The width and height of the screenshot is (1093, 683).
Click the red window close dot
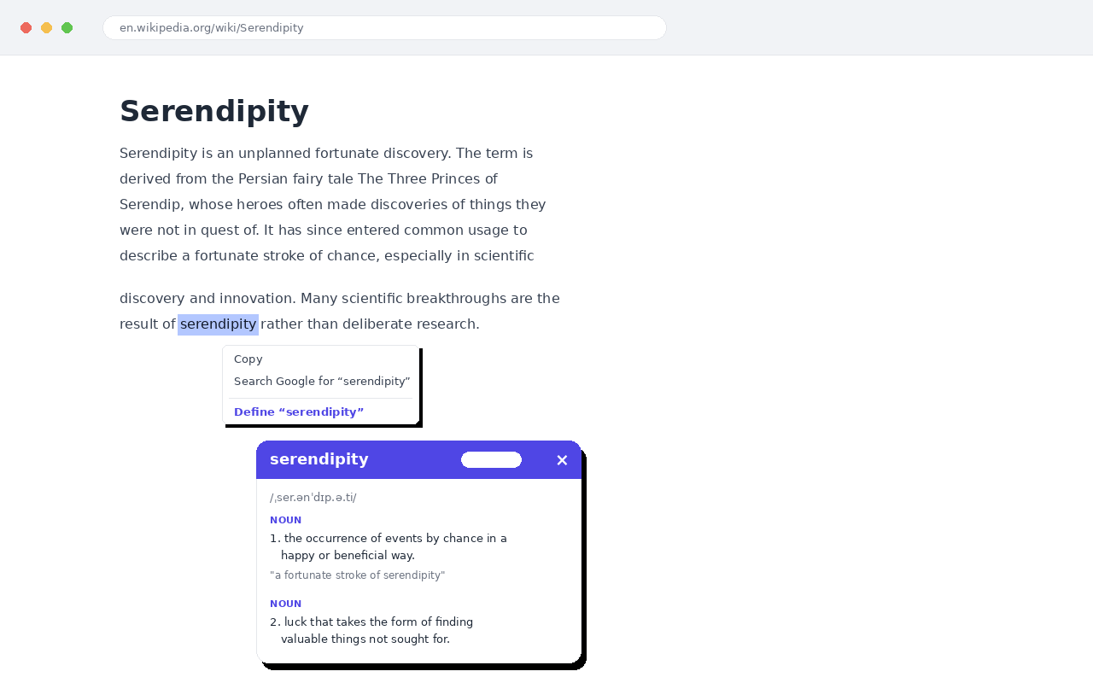coord(26,27)
